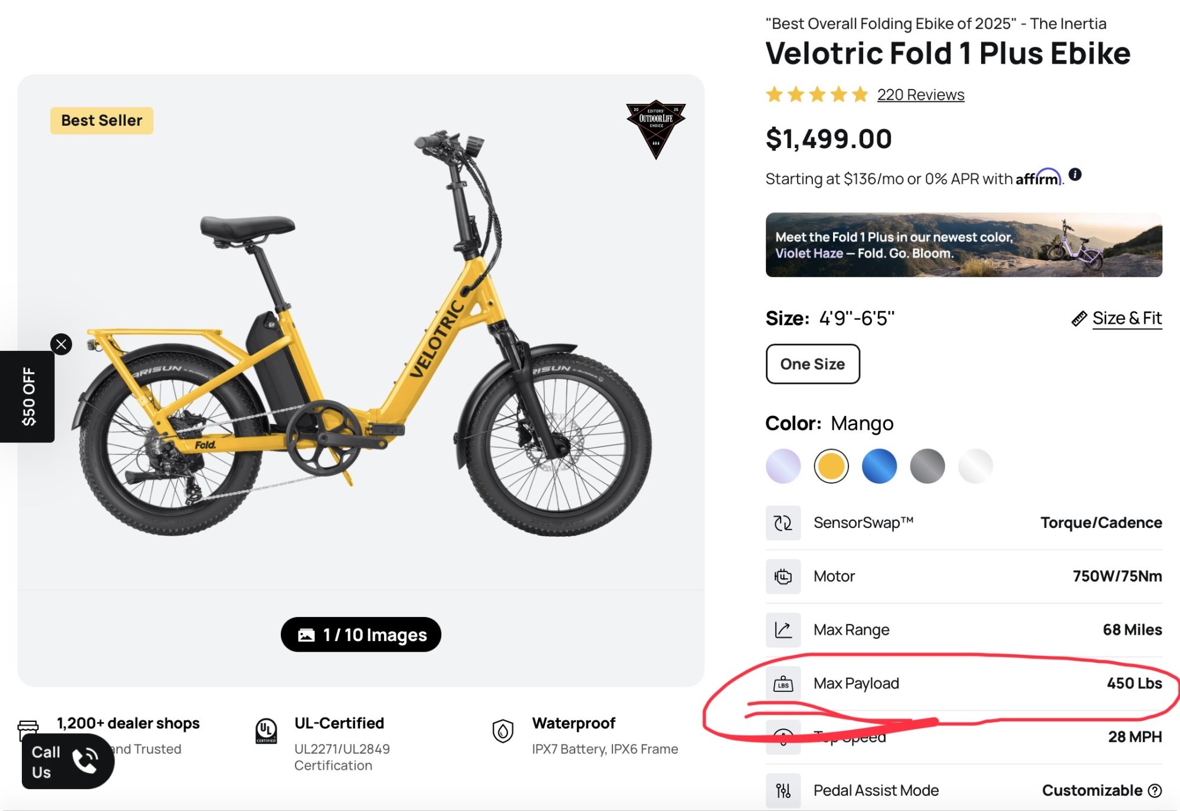Screen dimensions: 1180x811
Task: Select the Violet Haze color swatch
Action: pos(783,466)
